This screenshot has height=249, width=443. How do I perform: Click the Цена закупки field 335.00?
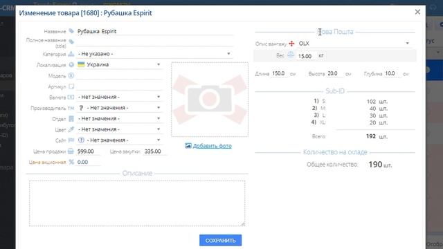155,151
